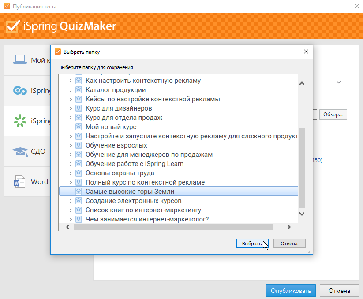Expand Кейсы по настройке контекстной рекламы
This screenshot has height=299, width=363.
pos(71,99)
